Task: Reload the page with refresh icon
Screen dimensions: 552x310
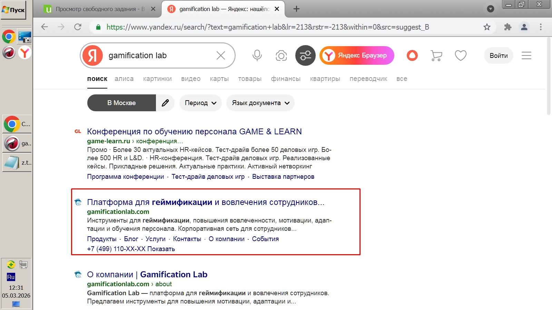Action: (x=78, y=27)
